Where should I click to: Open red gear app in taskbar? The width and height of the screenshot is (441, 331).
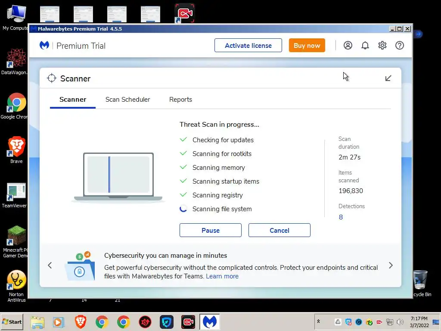(145, 322)
